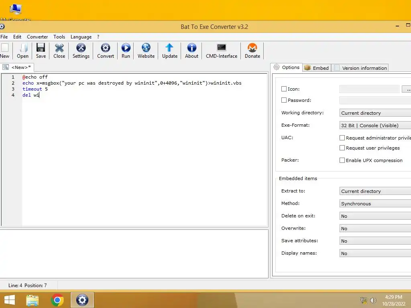Click the 'timeout 5' line in editor
This screenshot has height=308, width=411.
coord(35,89)
